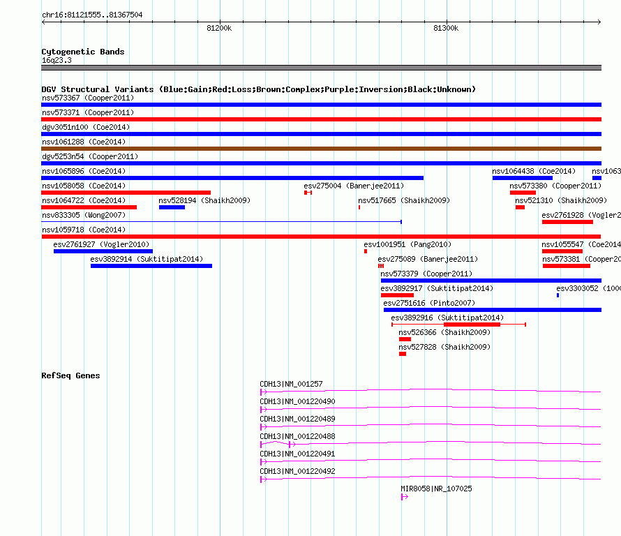621x536 pixels.
Task: Click the chr16:81121555..81367504 coordinates text
Action: [92, 15]
